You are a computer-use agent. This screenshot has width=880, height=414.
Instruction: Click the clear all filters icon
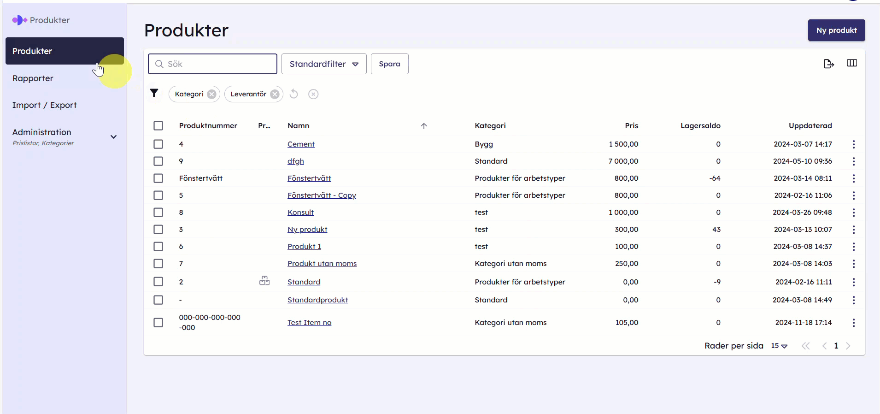pos(313,94)
